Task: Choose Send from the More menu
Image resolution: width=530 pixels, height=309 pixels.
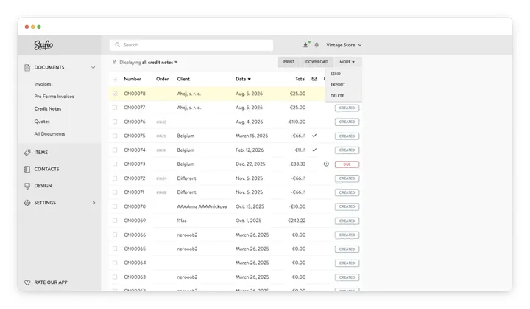Action: pyautogui.click(x=336, y=74)
